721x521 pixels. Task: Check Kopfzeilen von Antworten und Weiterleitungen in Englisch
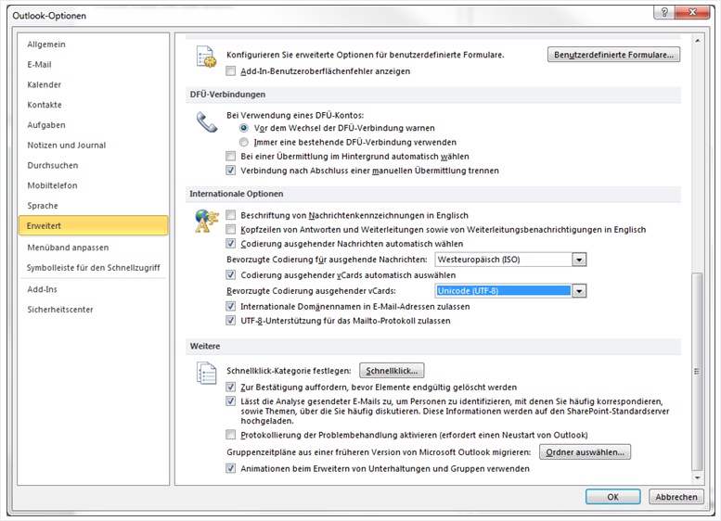point(231,230)
